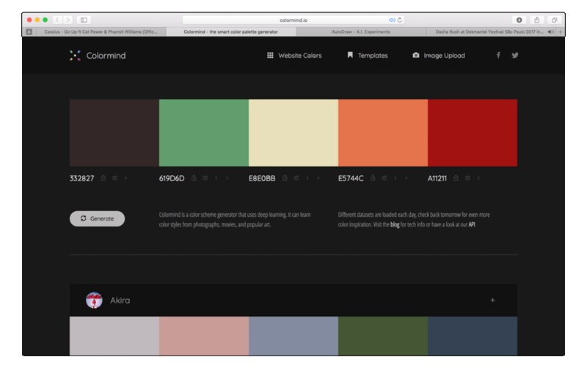Open the Twitter page icon

[515, 56]
